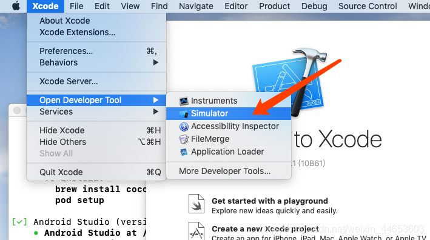Choose Quit Xcode
The image size is (430, 240).
[96, 172]
